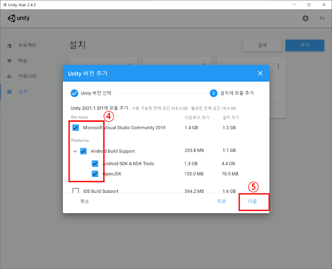Minimize the Unity Hub window
This screenshot has width=332, height=269.
tap(294, 5)
